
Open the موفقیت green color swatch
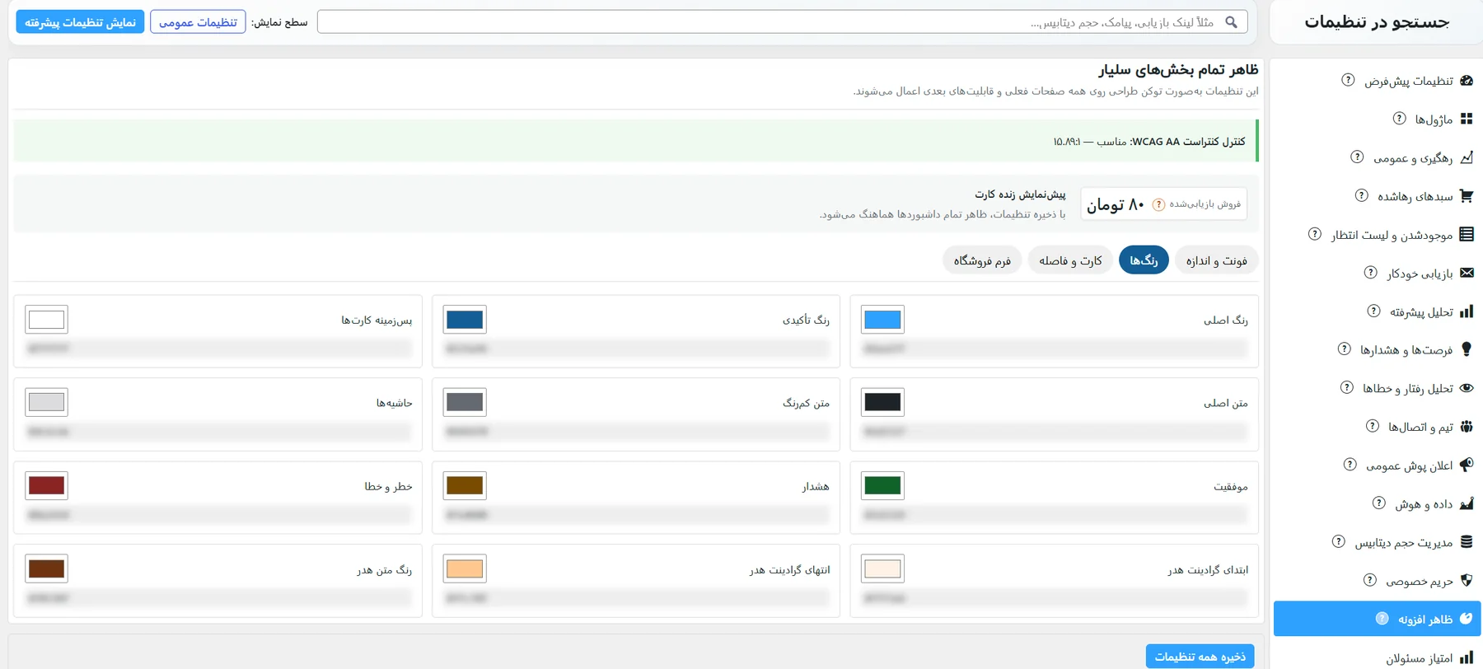click(882, 485)
